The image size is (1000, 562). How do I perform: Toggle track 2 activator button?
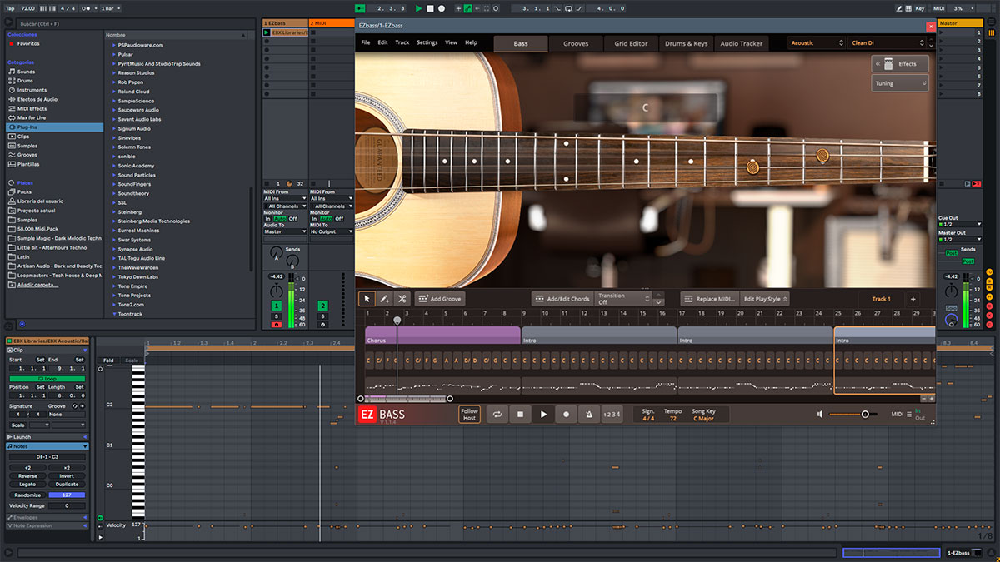pyautogui.click(x=323, y=306)
